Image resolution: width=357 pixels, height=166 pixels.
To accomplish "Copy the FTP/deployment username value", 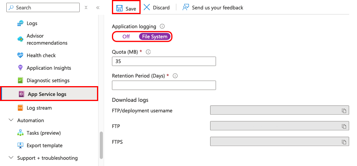I will [x=344, y=111].
